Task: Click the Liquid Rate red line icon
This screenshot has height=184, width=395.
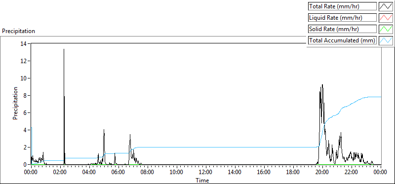Action: tap(386, 18)
